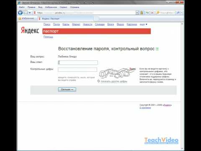The image size is (201, 151).
Task: Open the Блоги link
Action: coord(111,24)
